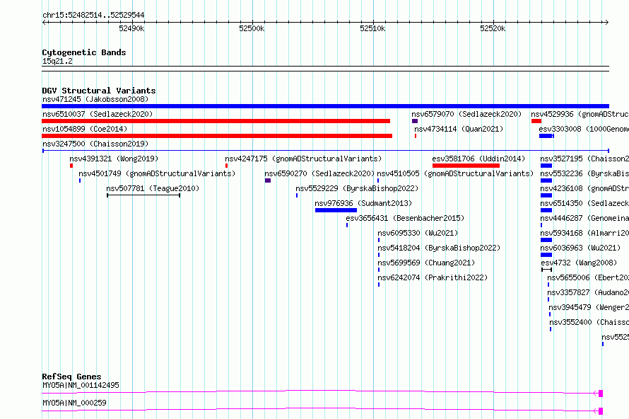This screenshot has height=419, width=629.
Task: Click magenta exon block of MYO5A|NM_000259
Action: (601, 411)
